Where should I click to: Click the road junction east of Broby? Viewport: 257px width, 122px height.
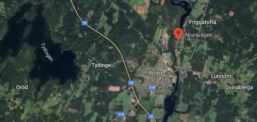[x=181, y=69]
